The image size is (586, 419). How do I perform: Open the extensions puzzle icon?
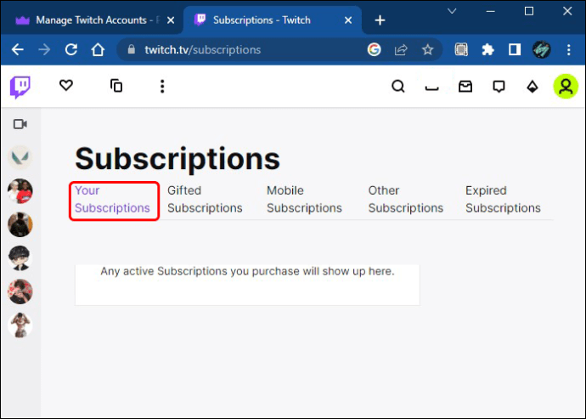tap(487, 49)
